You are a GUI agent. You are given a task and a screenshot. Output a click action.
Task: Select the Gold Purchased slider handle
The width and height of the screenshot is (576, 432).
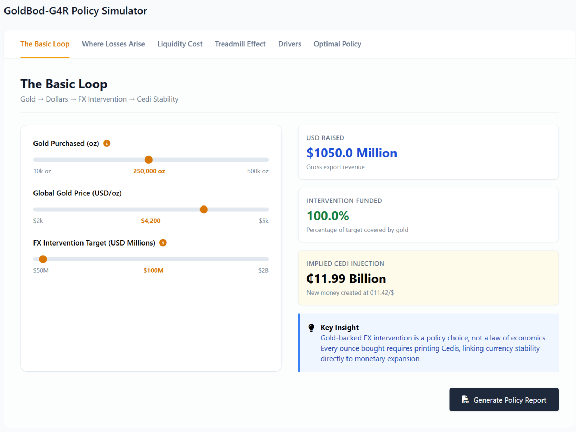pyautogui.click(x=148, y=160)
